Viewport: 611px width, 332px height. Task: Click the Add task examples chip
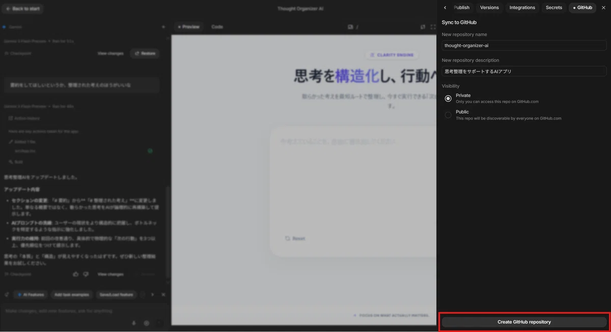72,294
